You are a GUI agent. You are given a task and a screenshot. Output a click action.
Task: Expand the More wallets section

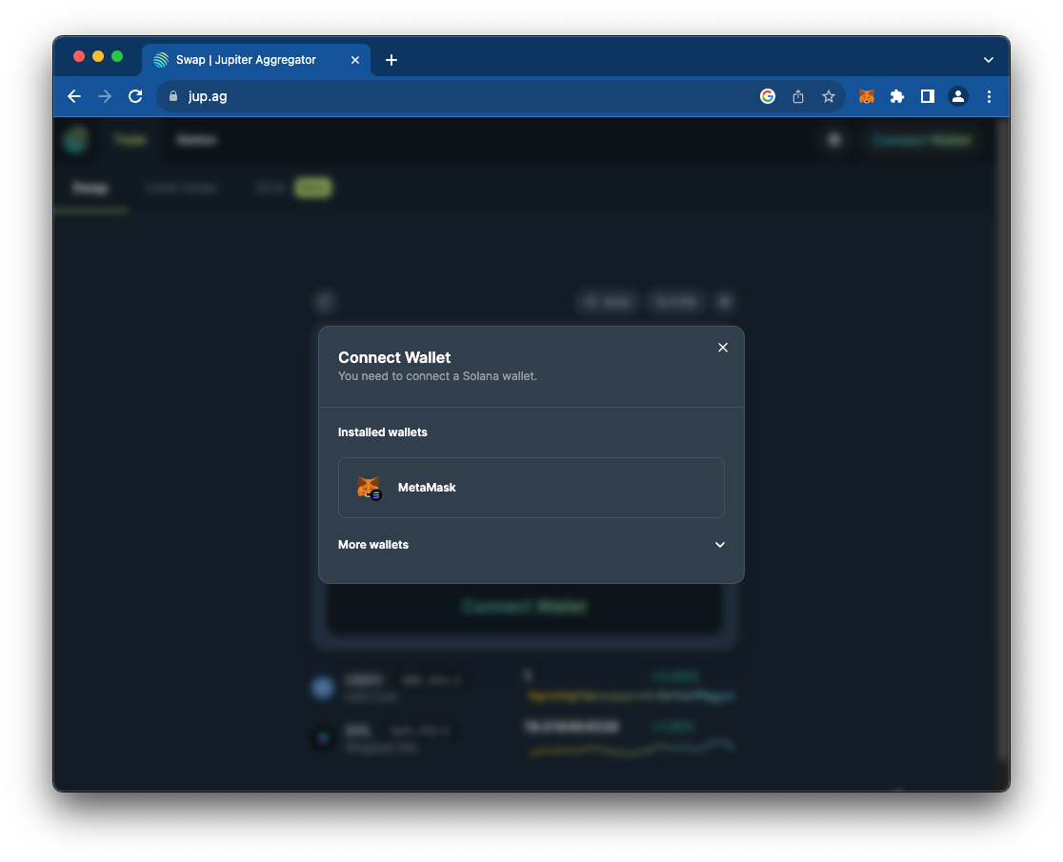(531, 544)
